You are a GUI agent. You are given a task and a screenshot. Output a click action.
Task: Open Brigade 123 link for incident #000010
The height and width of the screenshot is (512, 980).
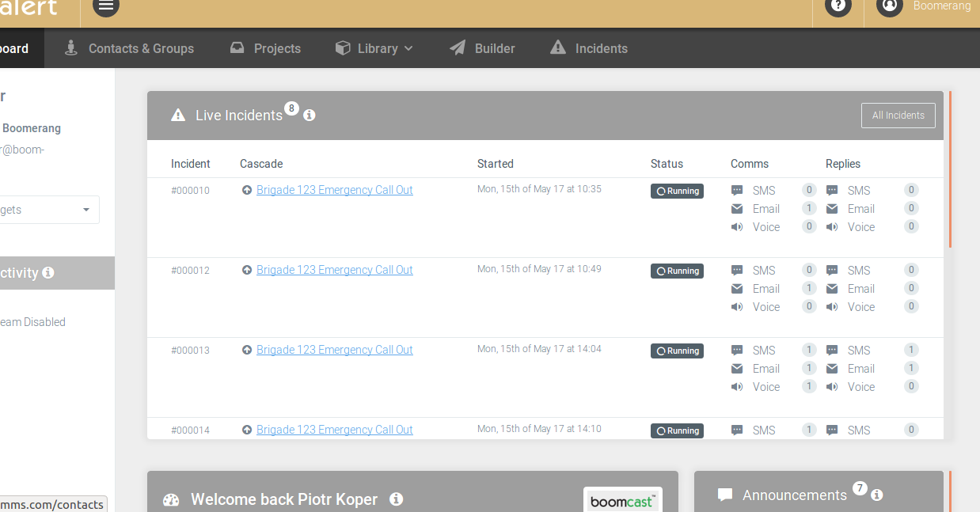point(334,190)
